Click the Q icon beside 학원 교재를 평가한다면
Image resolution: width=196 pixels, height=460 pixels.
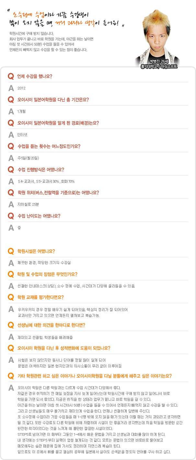pyautogui.click(x=11, y=297)
